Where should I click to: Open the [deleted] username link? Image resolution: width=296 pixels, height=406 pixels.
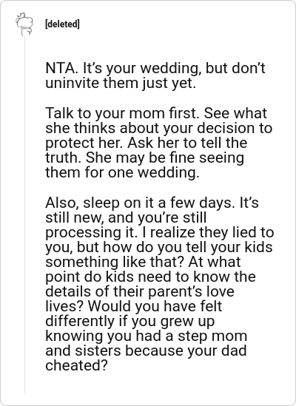point(62,24)
